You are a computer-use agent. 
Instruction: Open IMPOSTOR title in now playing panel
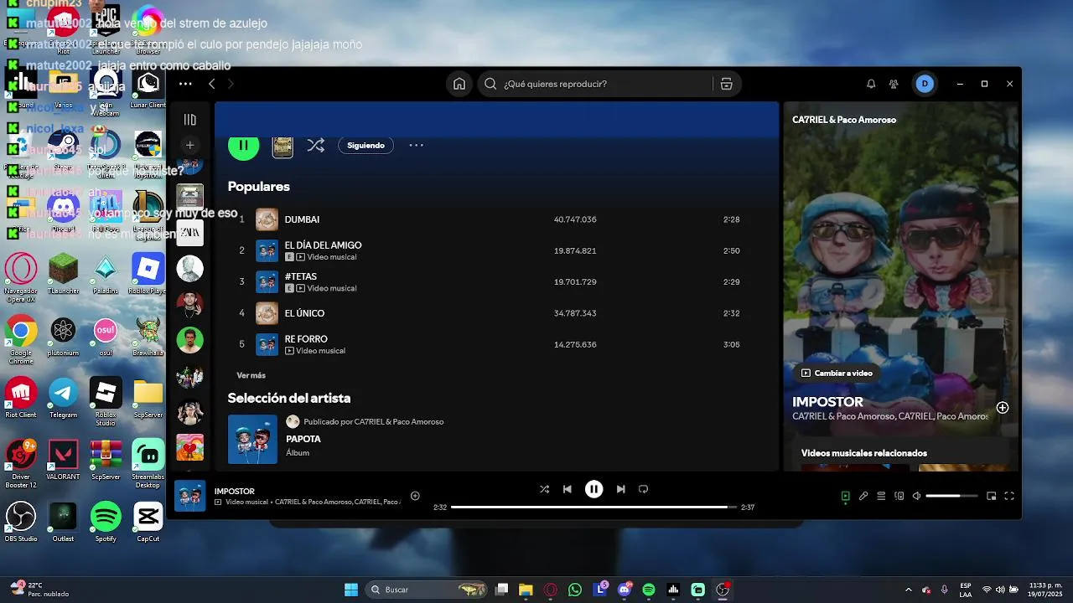coord(827,402)
